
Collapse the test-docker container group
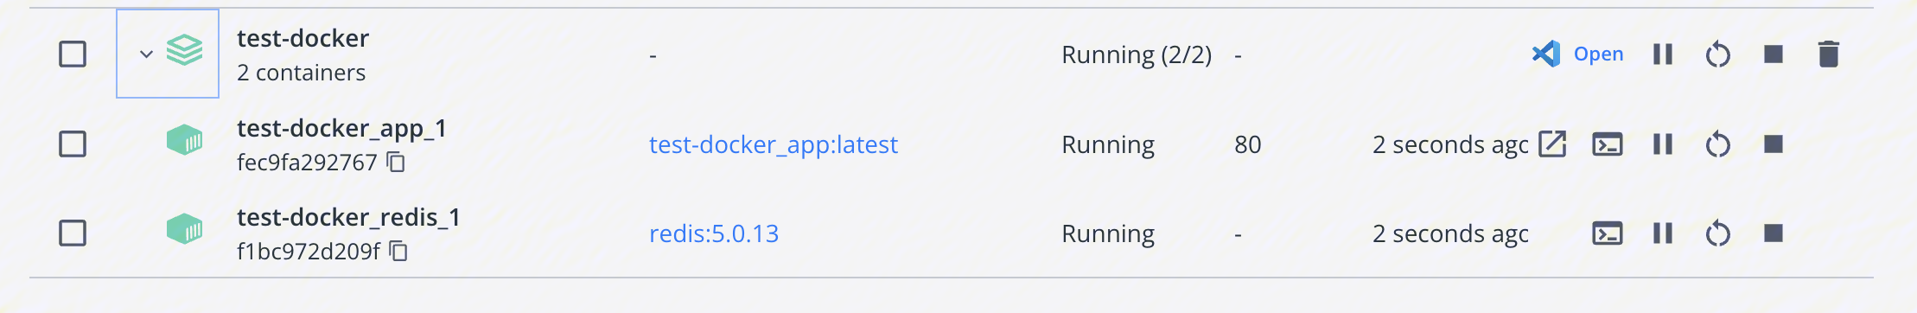146,54
